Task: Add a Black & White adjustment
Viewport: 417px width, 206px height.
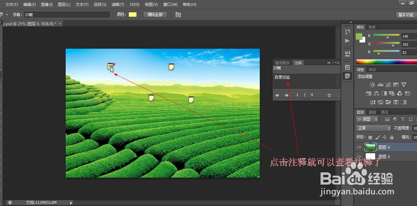Action: pos(384,93)
